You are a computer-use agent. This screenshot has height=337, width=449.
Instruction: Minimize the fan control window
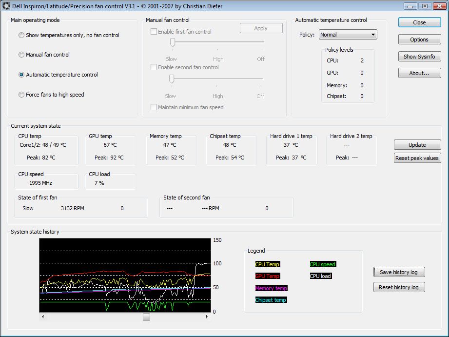coord(410,6)
